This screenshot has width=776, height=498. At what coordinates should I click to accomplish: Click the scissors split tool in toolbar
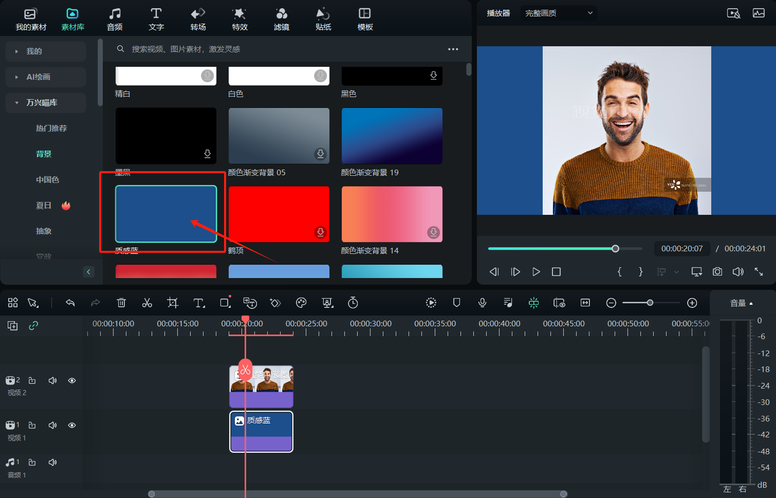click(x=147, y=303)
